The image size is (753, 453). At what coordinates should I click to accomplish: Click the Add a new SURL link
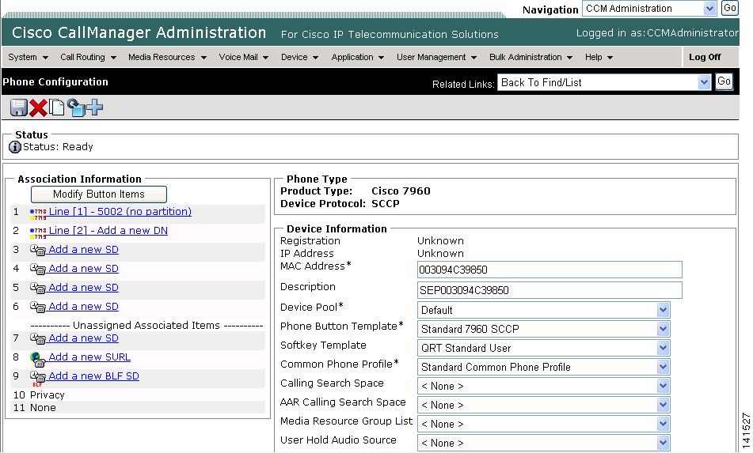(x=89, y=357)
